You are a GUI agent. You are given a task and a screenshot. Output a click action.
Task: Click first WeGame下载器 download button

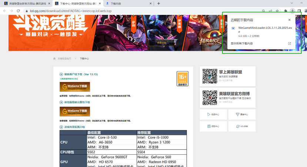point(75,87)
